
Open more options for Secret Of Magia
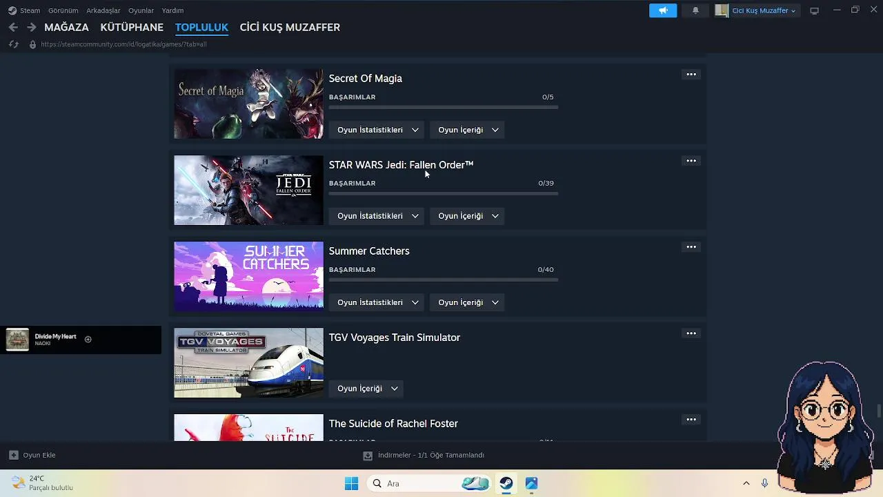(691, 75)
